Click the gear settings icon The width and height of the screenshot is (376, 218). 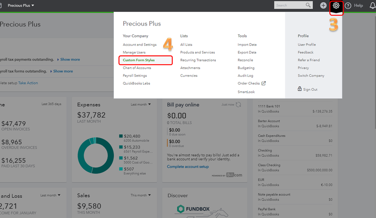336,5
